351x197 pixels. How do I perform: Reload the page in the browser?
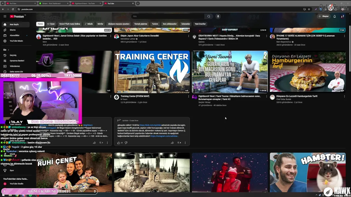click(x=13, y=9)
